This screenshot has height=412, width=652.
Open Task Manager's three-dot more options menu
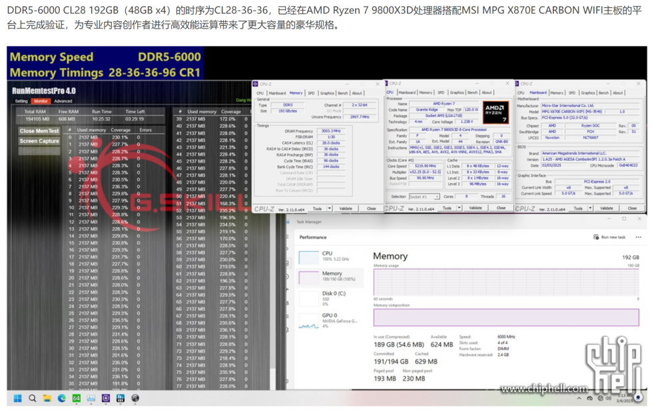(x=639, y=237)
